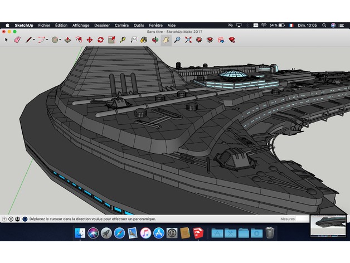This screenshot has height=263, width=350.
Task: Open the Apple menu
Action: pyautogui.click(x=7, y=25)
